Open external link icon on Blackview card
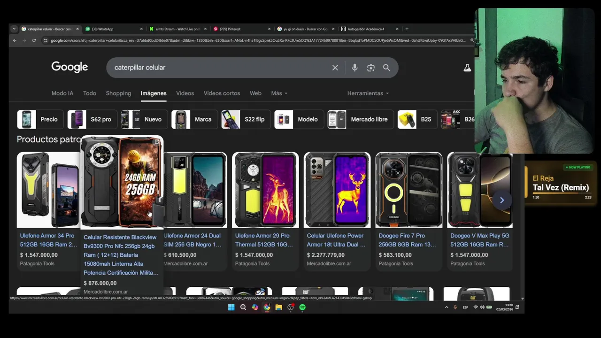 click(157, 141)
